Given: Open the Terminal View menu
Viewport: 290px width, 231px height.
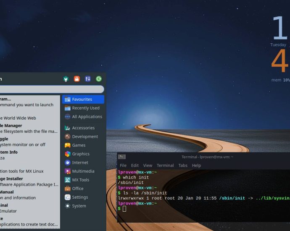Looking at the screenshot, I should coord(148,165).
